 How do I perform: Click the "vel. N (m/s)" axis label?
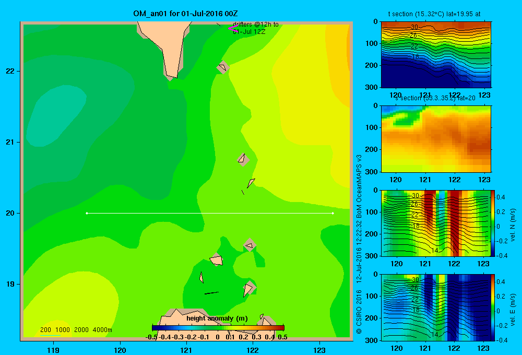pos(513,225)
